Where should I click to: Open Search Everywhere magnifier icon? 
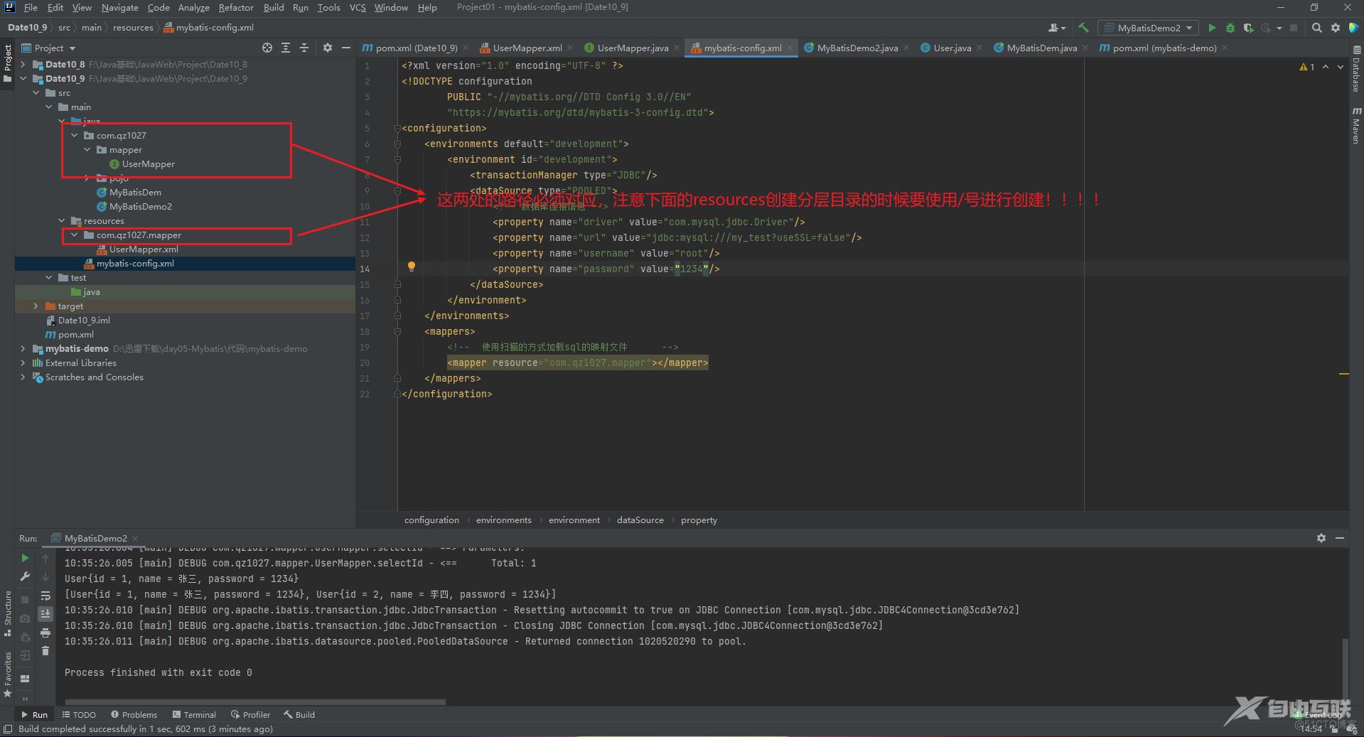click(x=1317, y=28)
